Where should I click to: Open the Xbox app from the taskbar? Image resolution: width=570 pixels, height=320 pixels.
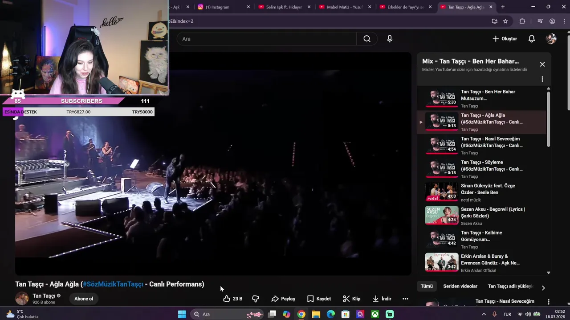pos(375,314)
